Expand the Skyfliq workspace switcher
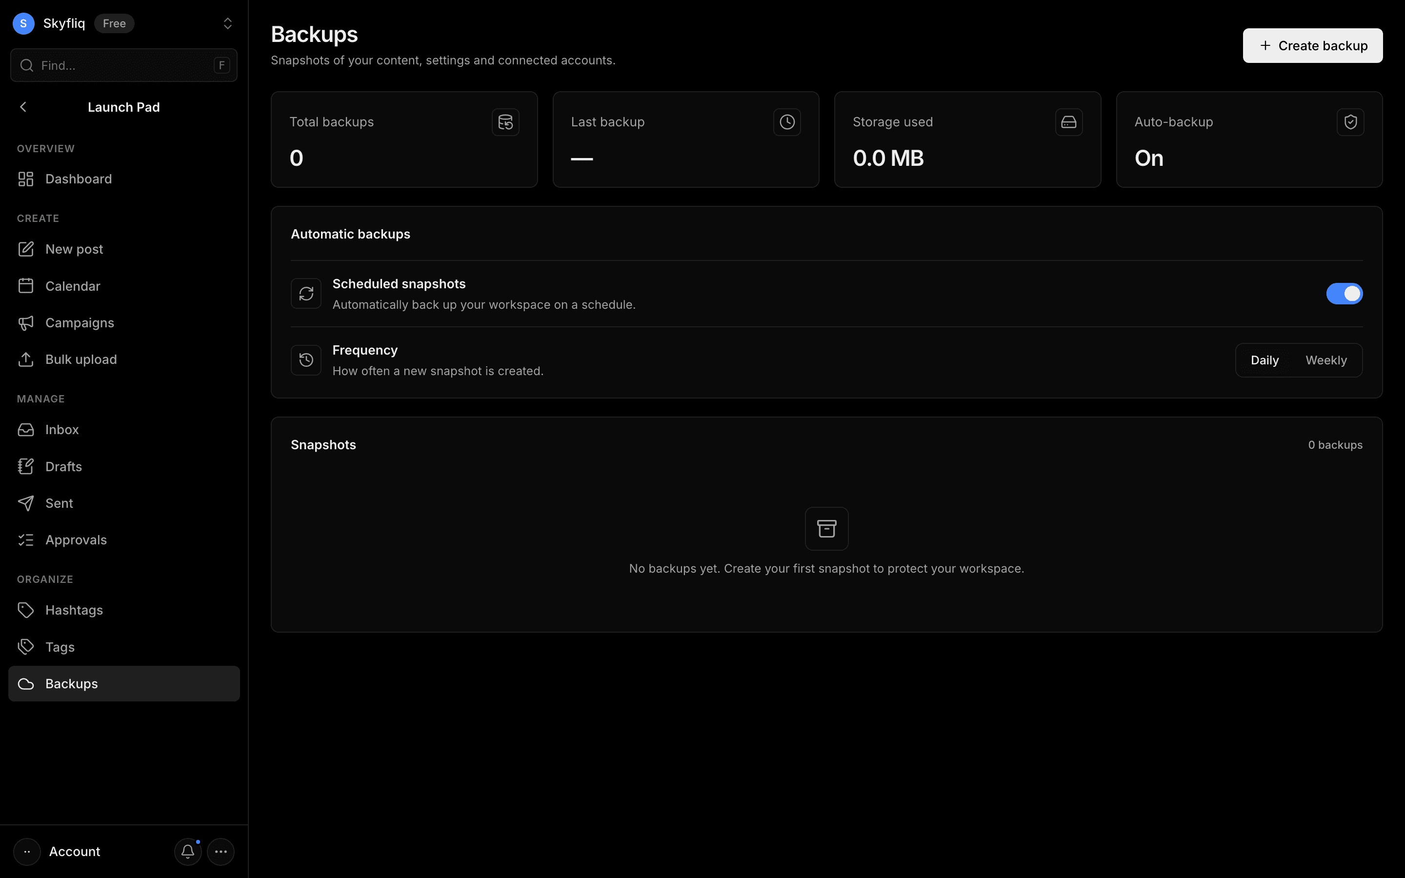The image size is (1405, 878). 228,23
